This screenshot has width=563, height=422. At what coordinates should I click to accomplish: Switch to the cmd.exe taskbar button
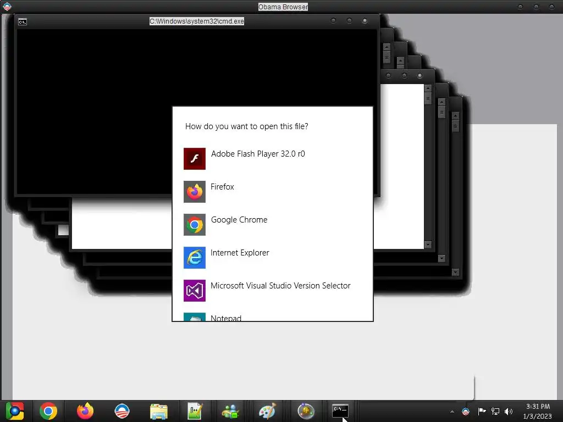pyautogui.click(x=340, y=411)
